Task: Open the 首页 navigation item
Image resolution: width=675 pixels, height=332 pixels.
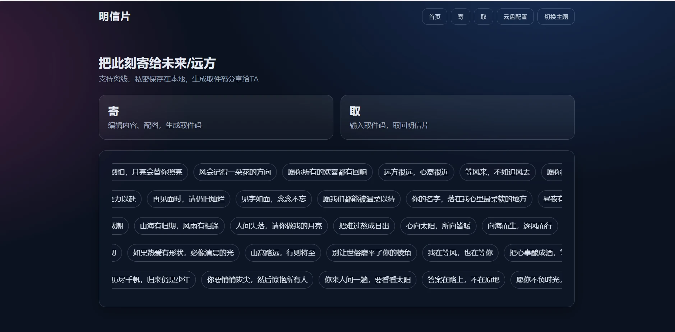Action: 434,17
